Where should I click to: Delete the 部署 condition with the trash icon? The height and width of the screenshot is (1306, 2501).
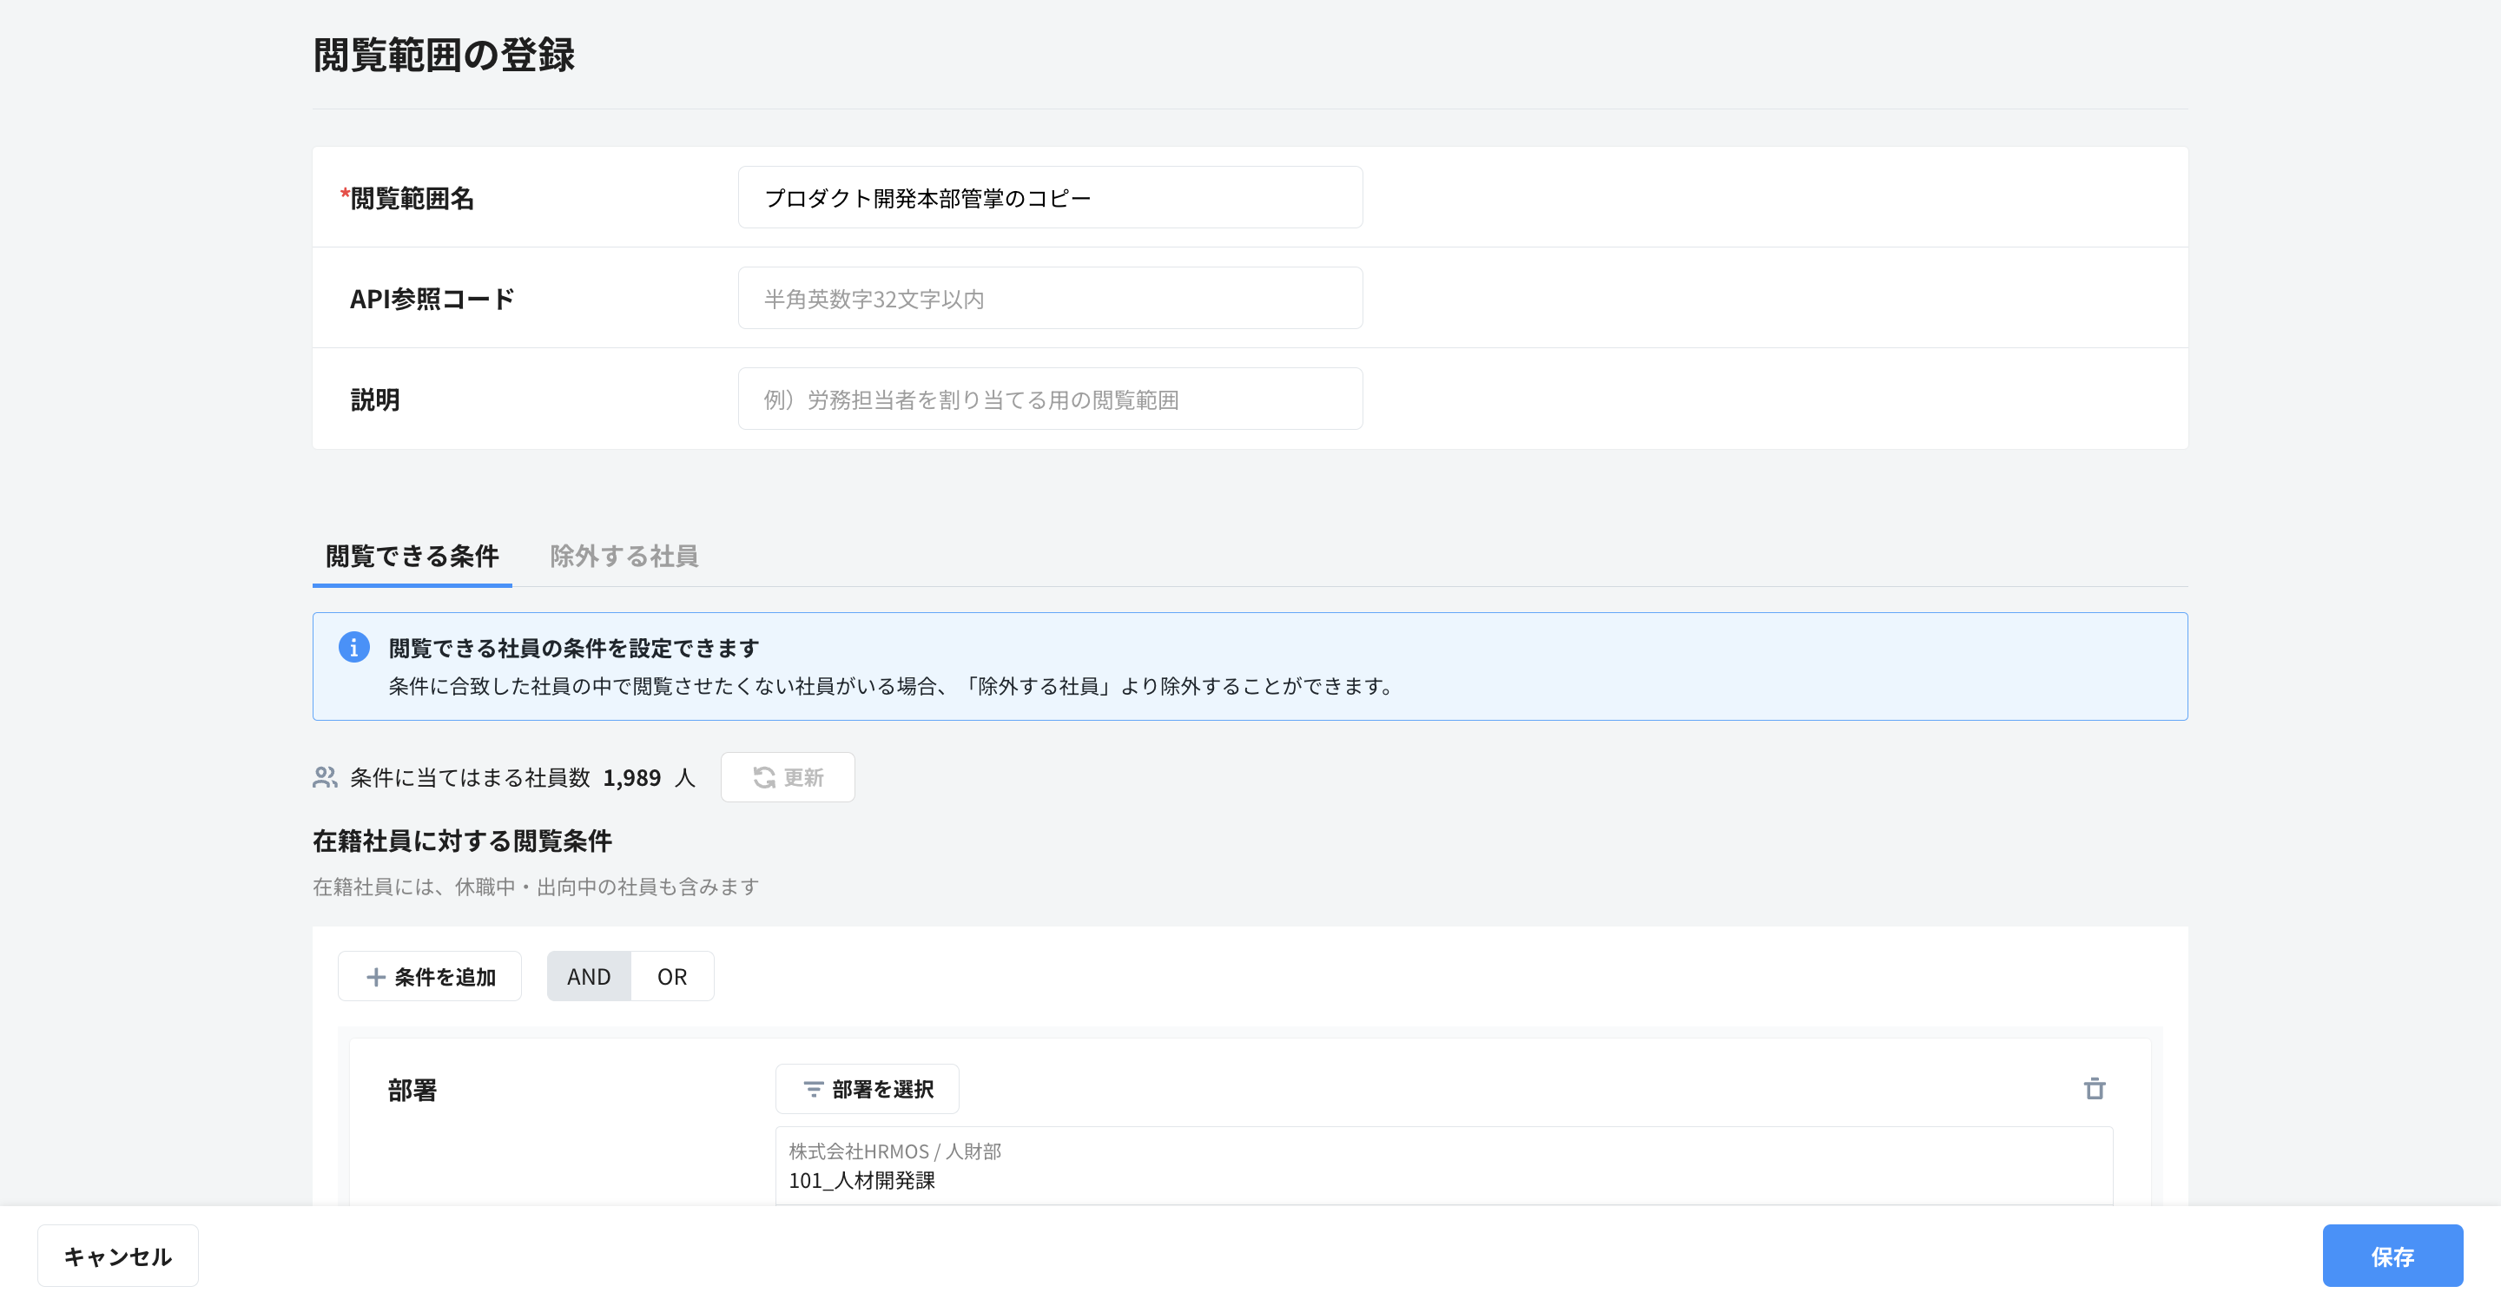[2095, 1089]
